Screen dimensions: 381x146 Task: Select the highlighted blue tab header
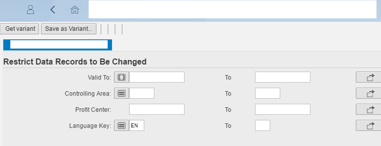[x=58, y=45]
